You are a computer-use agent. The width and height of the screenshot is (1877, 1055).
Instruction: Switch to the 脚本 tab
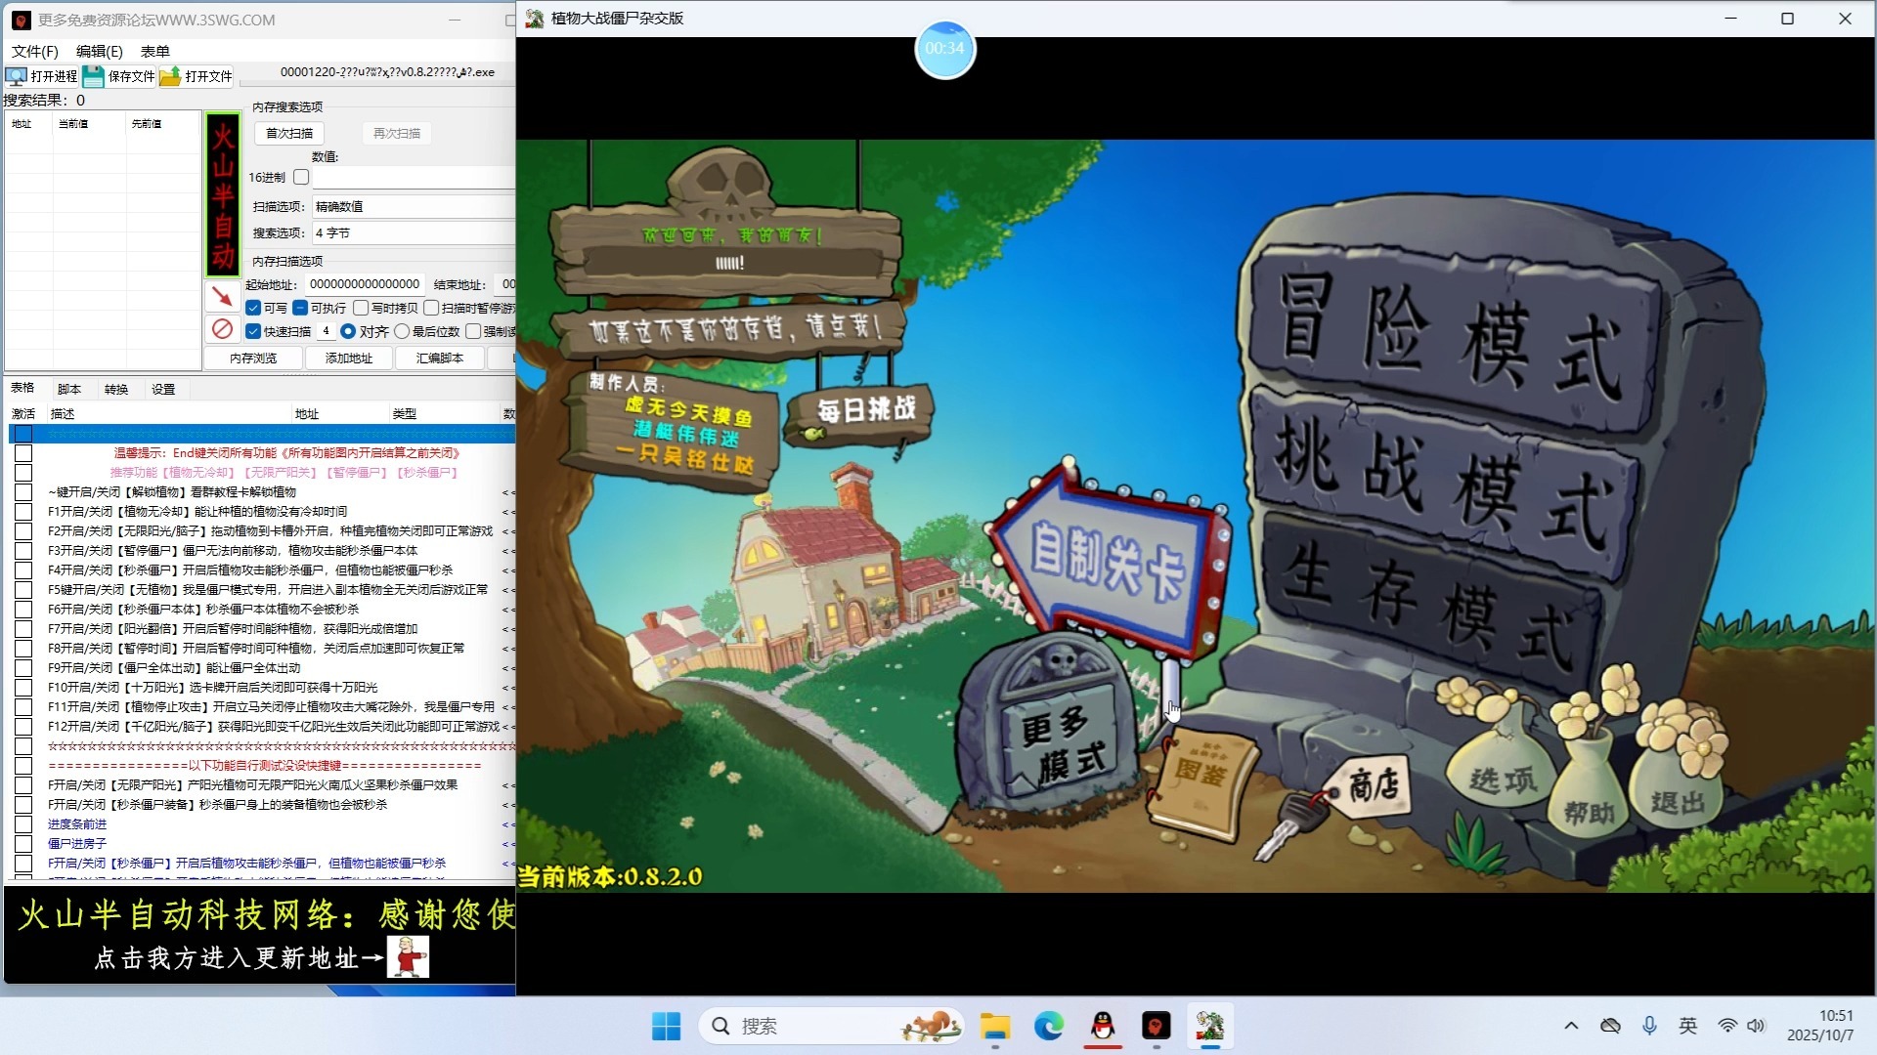pos(68,389)
